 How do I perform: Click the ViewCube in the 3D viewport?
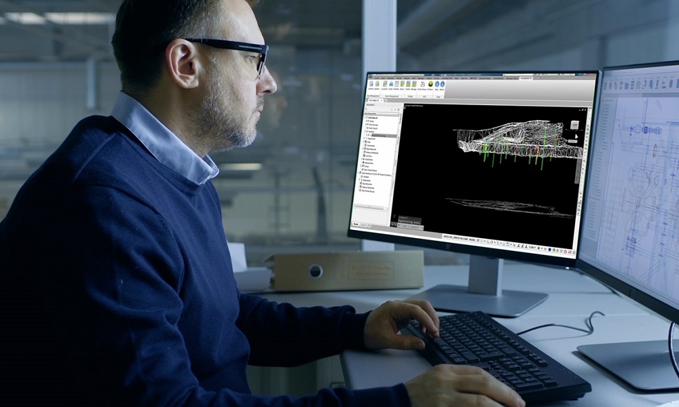point(574,125)
